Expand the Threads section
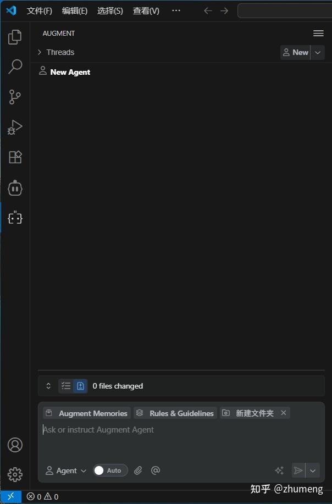This screenshot has height=504, width=332. (56, 52)
